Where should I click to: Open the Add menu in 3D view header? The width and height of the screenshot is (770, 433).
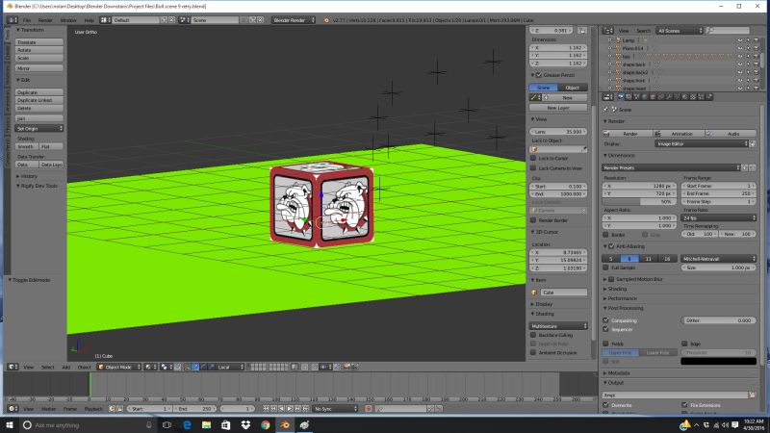(65, 368)
